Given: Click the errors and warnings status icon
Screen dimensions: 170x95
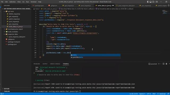Looking at the screenshot, I should pos(2,94).
